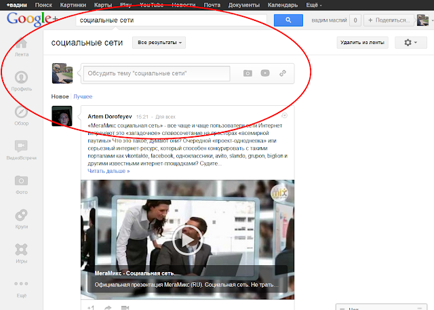The width and height of the screenshot is (434, 310).
Task: Open Календарь in the top bar
Action: [x=283, y=5]
